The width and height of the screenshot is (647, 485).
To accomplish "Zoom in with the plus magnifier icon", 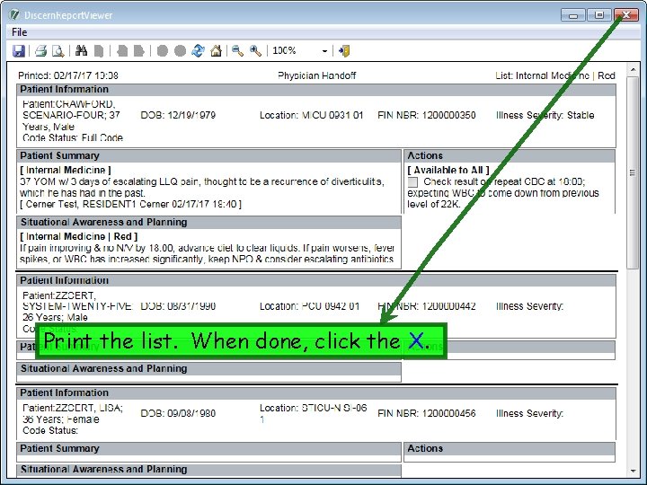I will [x=255, y=51].
